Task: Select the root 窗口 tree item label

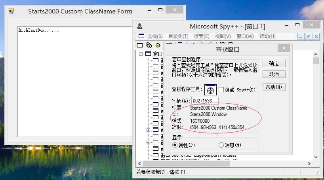Action: tap(158, 54)
